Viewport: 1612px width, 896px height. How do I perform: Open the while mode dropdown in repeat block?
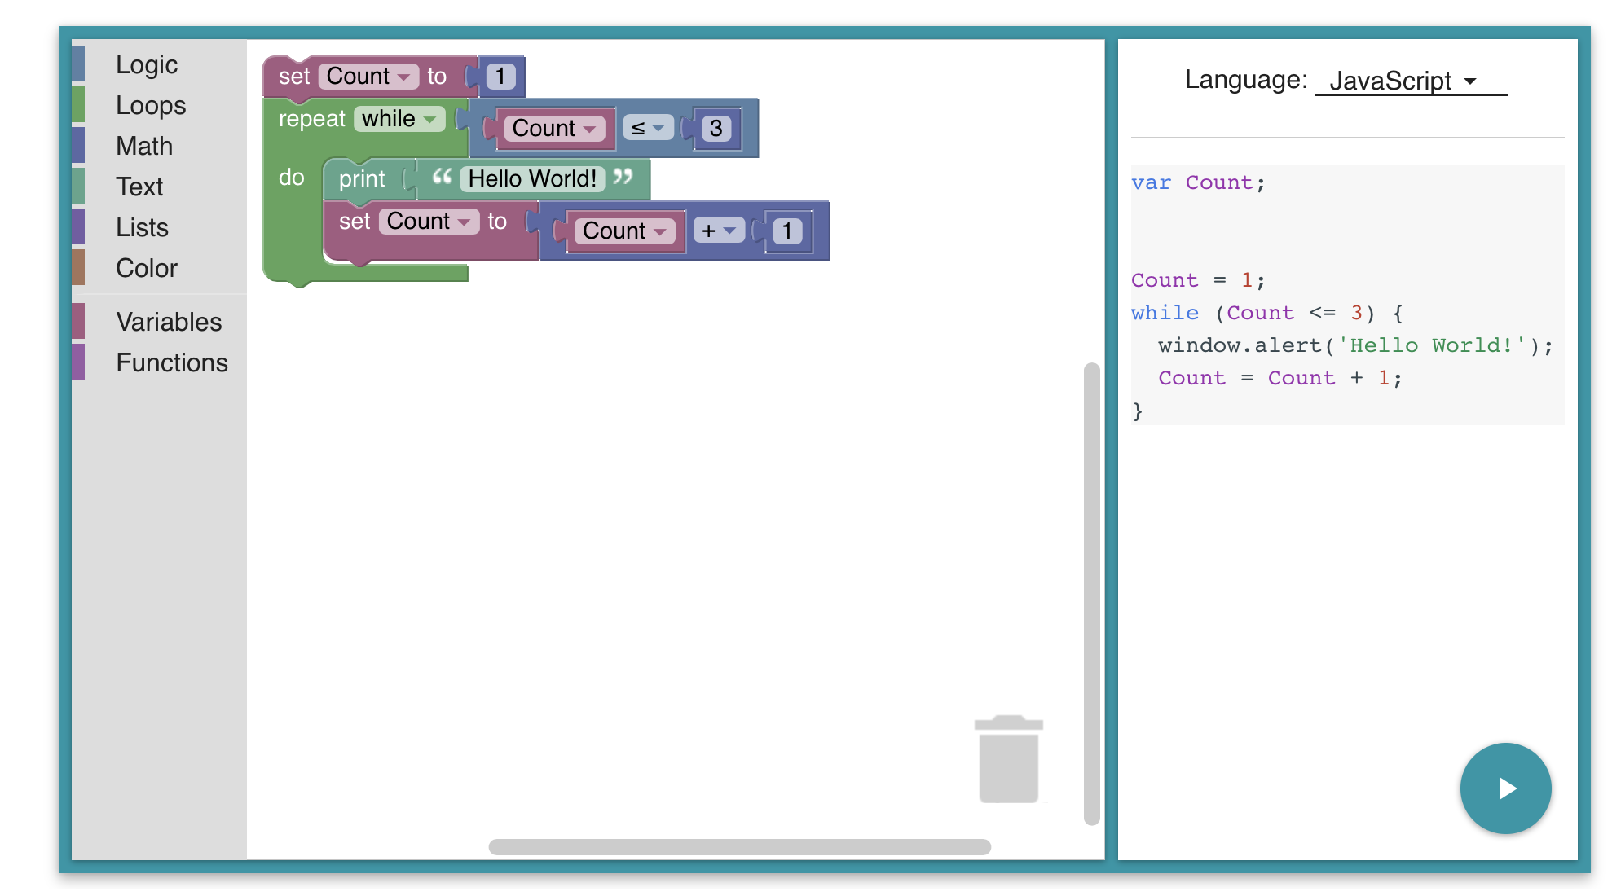point(399,119)
